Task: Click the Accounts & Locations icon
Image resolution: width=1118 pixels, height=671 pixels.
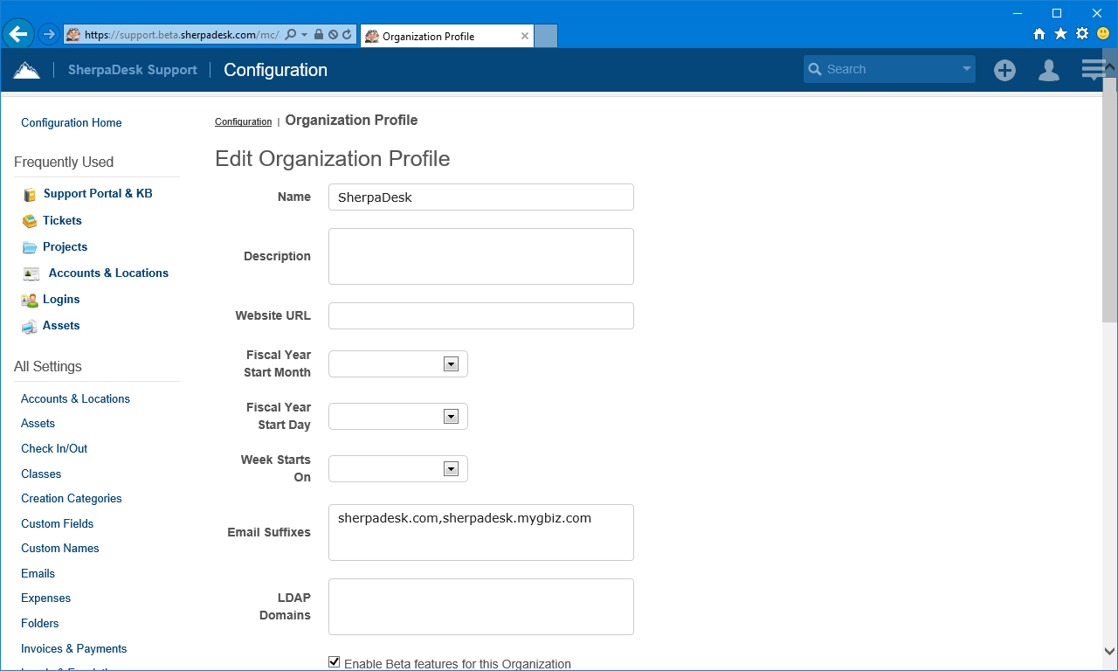Action: [27, 273]
